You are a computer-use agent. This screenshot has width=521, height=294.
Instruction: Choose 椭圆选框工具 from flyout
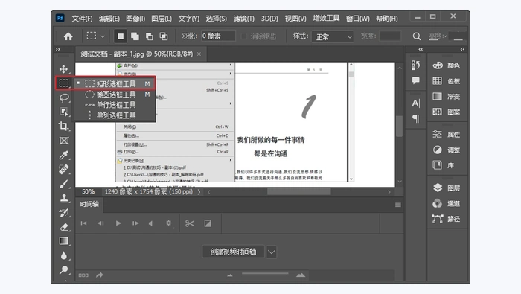115,95
